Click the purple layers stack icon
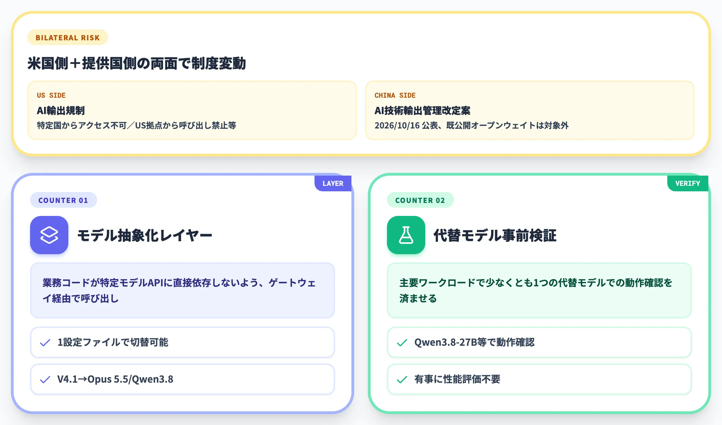Image resolution: width=722 pixels, height=425 pixels. tap(49, 235)
